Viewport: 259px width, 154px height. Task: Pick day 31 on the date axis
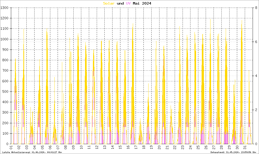(x=245, y=148)
